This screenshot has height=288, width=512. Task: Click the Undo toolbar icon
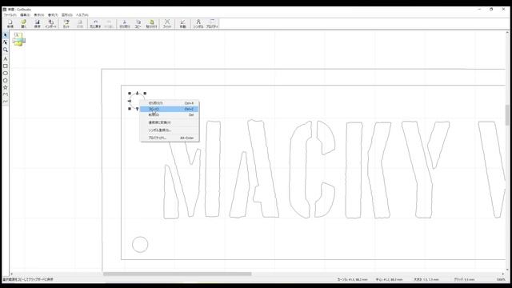pos(95,23)
